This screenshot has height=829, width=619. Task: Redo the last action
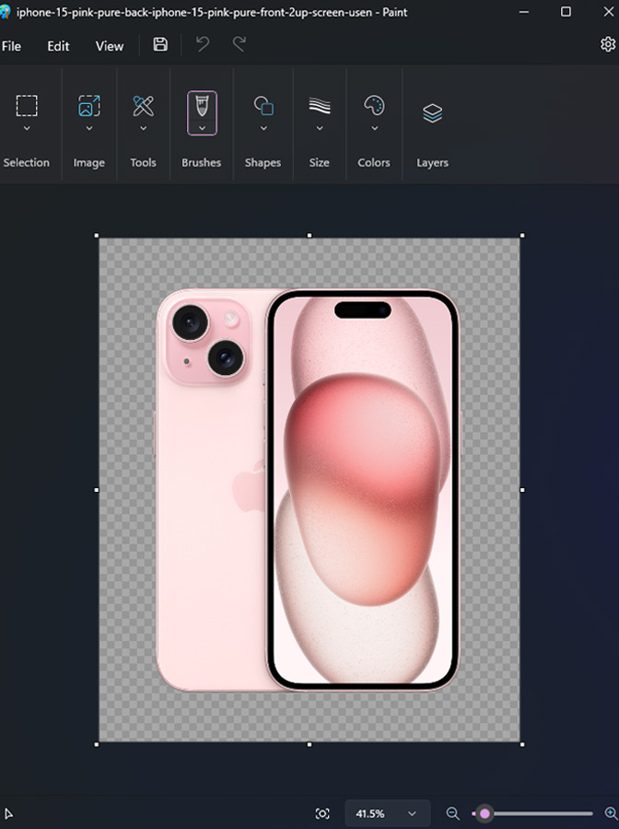tap(239, 44)
